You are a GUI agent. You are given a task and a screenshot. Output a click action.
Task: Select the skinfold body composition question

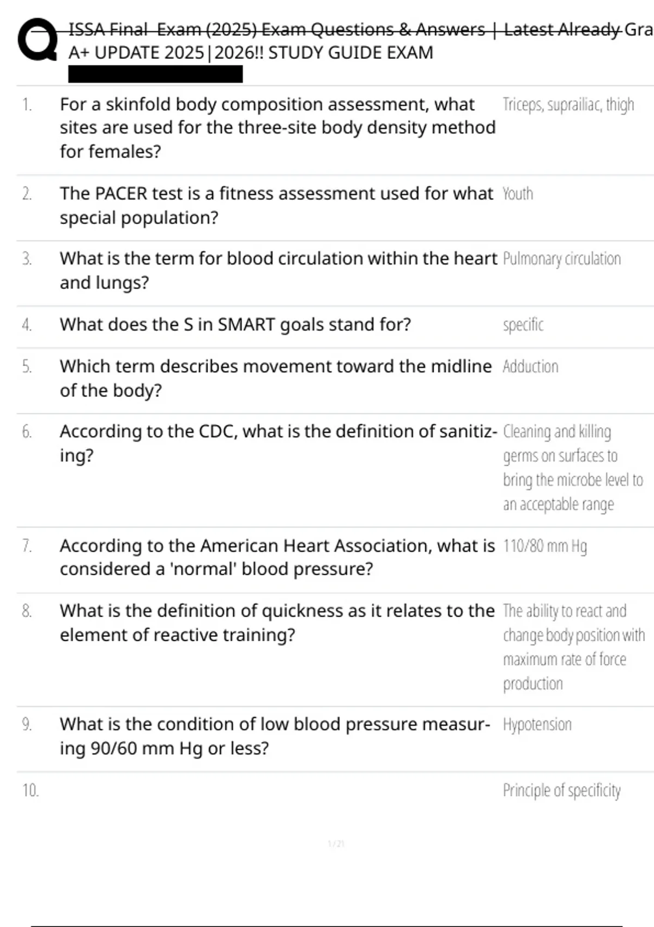277,128
